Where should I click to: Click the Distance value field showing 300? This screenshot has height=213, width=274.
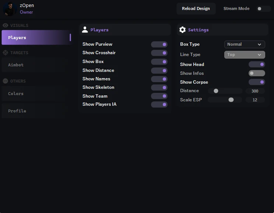tap(255, 91)
